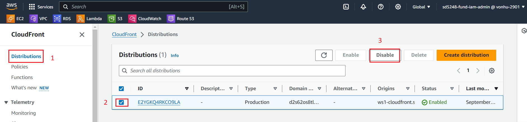The height and width of the screenshot is (122, 527).
Task: Refresh the distributions list
Action: tap(324, 55)
